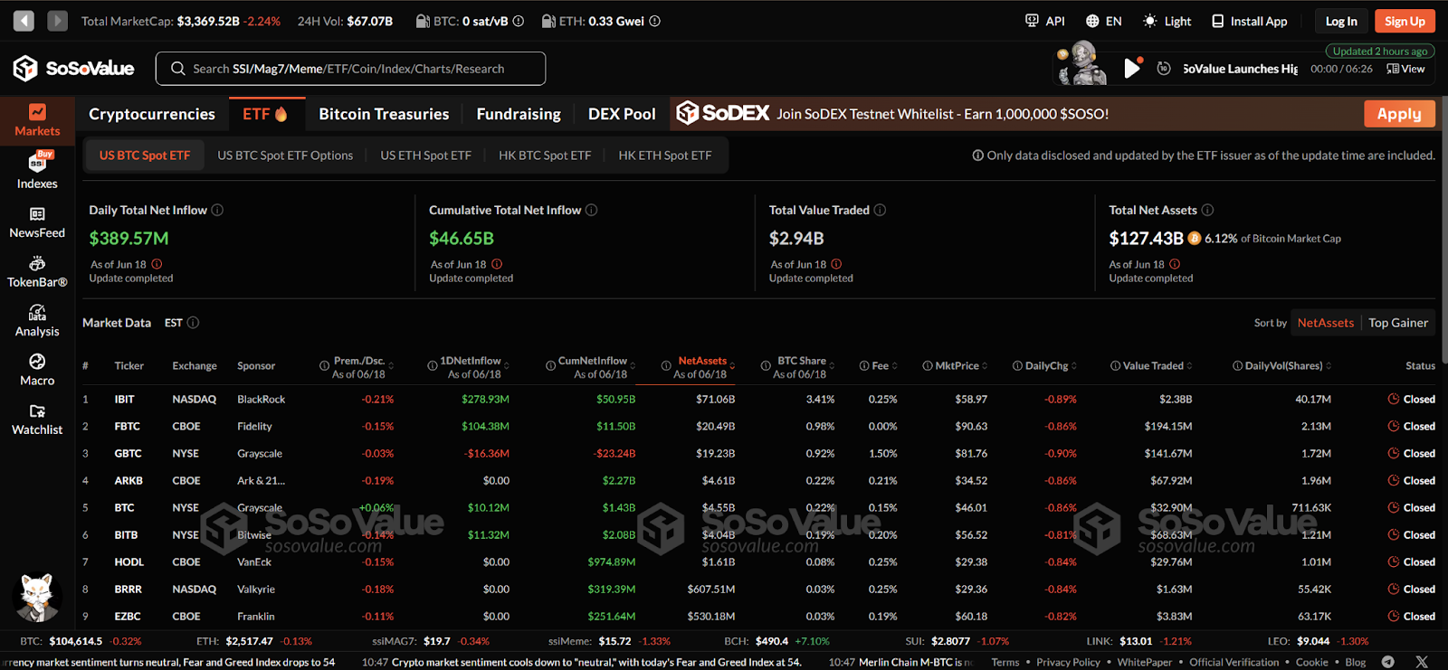The height and width of the screenshot is (670, 1448).
Task: Click the fox mascot avatar
Action: click(x=37, y=597)
